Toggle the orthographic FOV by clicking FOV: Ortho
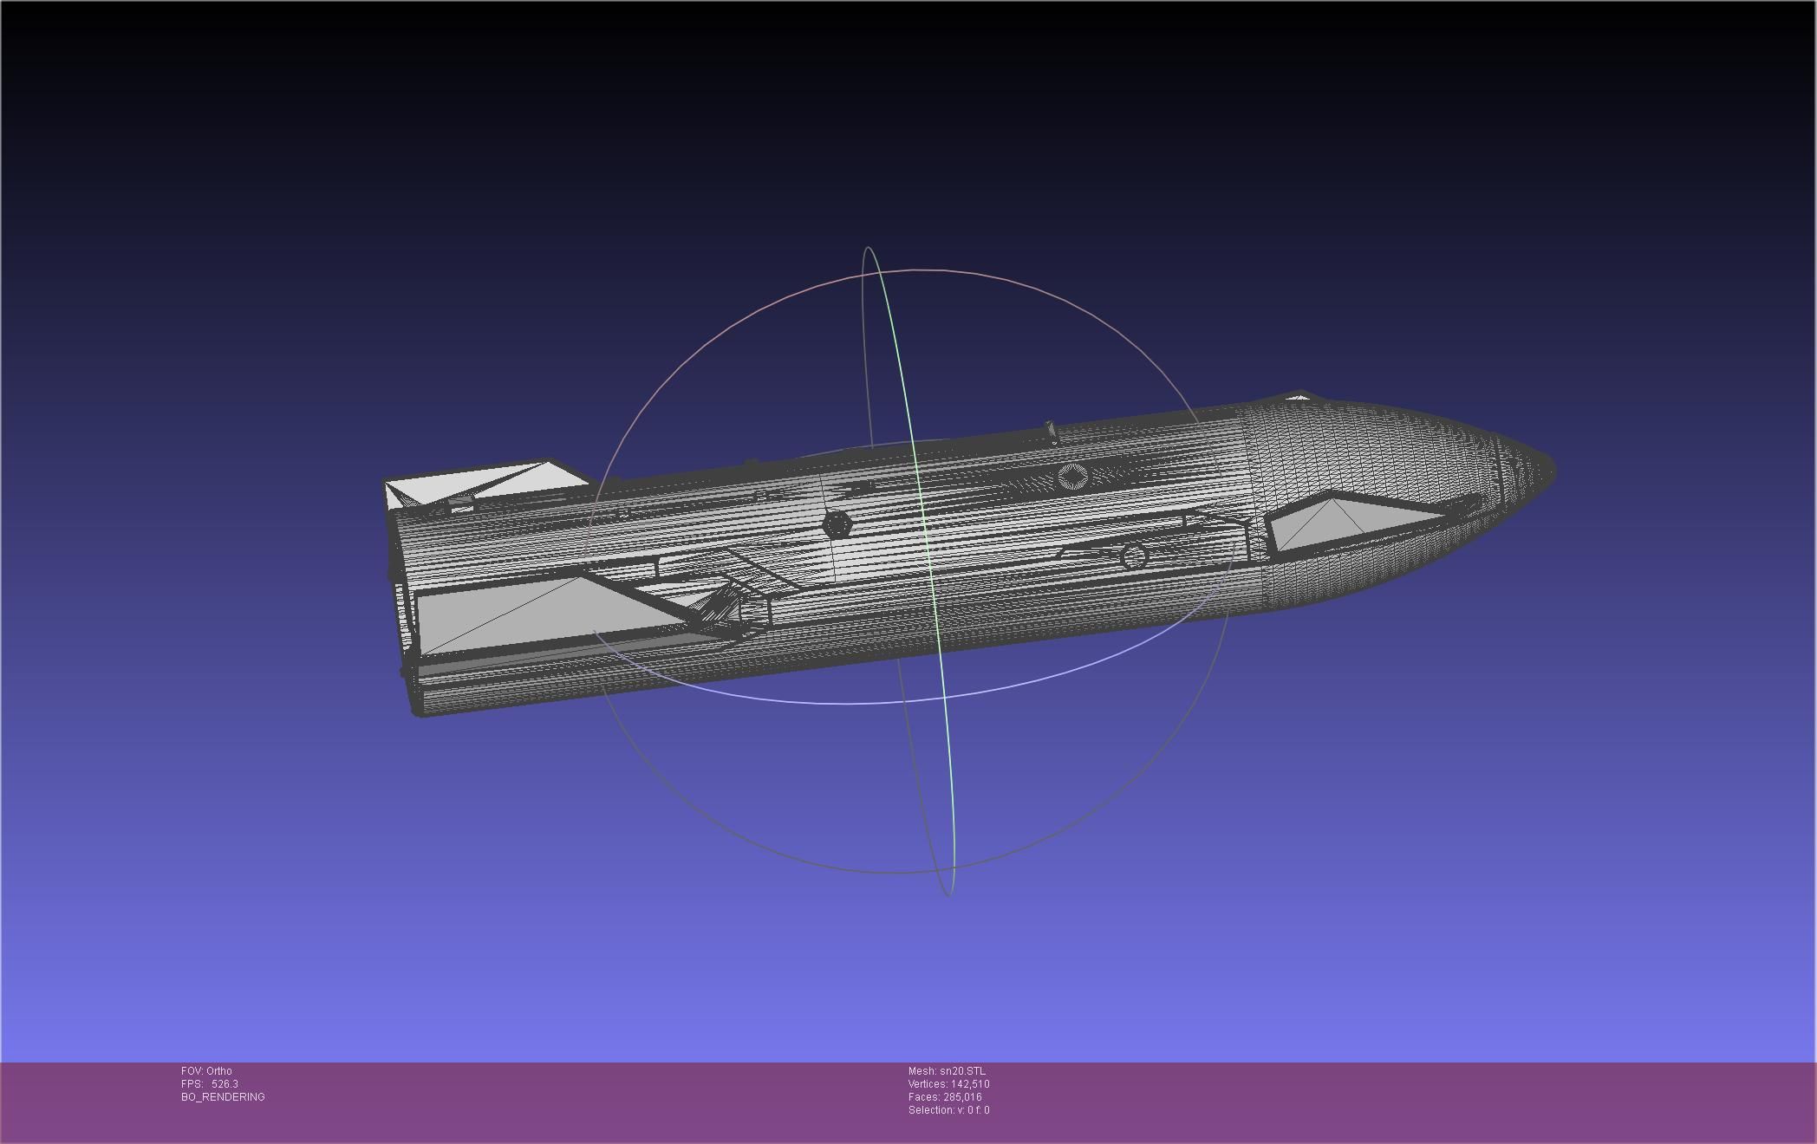This screenshot has width=1817, height=1144. pyautogui.click(x=205, y=1070)
